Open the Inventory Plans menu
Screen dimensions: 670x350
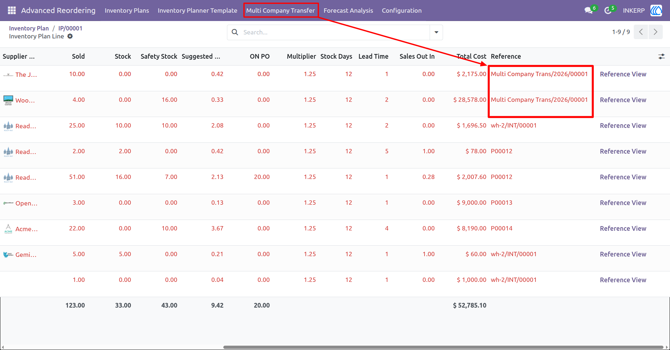(x=127, y=11)
